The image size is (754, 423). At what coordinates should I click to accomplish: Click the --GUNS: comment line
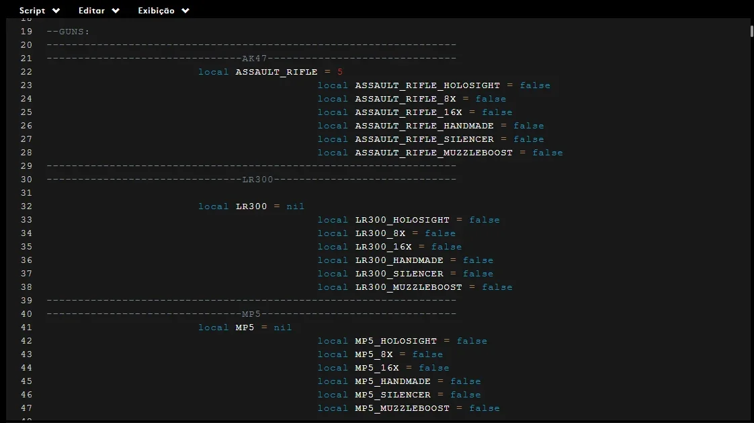click(68, 32)
